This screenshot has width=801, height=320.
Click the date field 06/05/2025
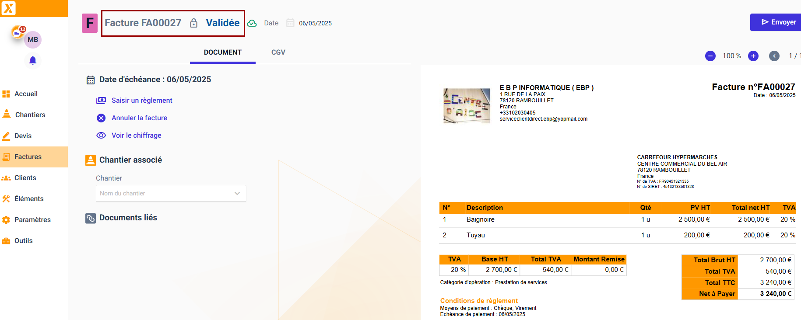(315, 24)
